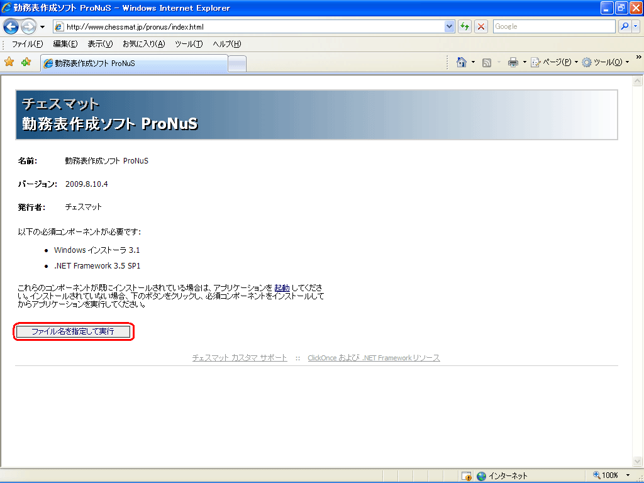The width and height of the screenshot is (644, 483).
Task: Run search with the magnifier icon
Action: click(625, 26)
